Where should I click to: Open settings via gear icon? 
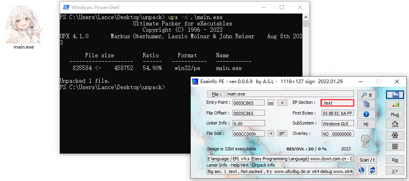pyautogui.click(x=395, y=135)
